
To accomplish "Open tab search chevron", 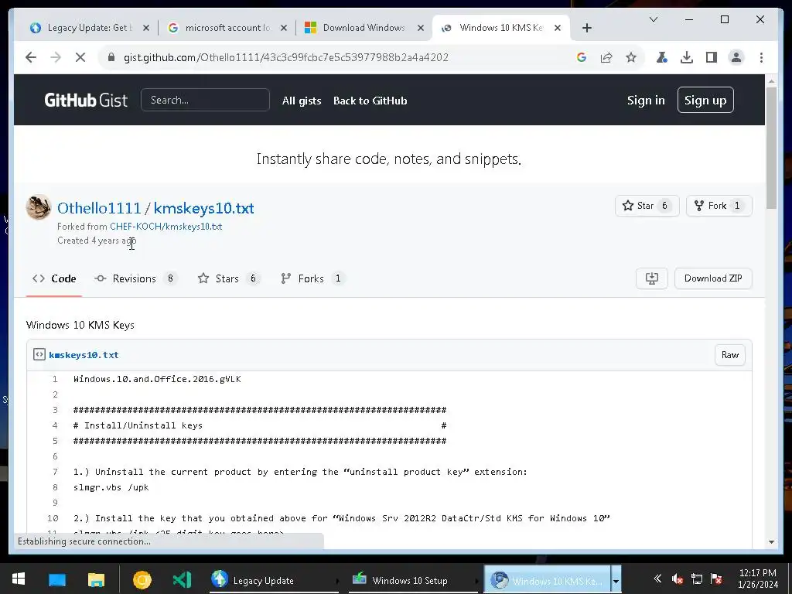I will [x=653, y=19].
